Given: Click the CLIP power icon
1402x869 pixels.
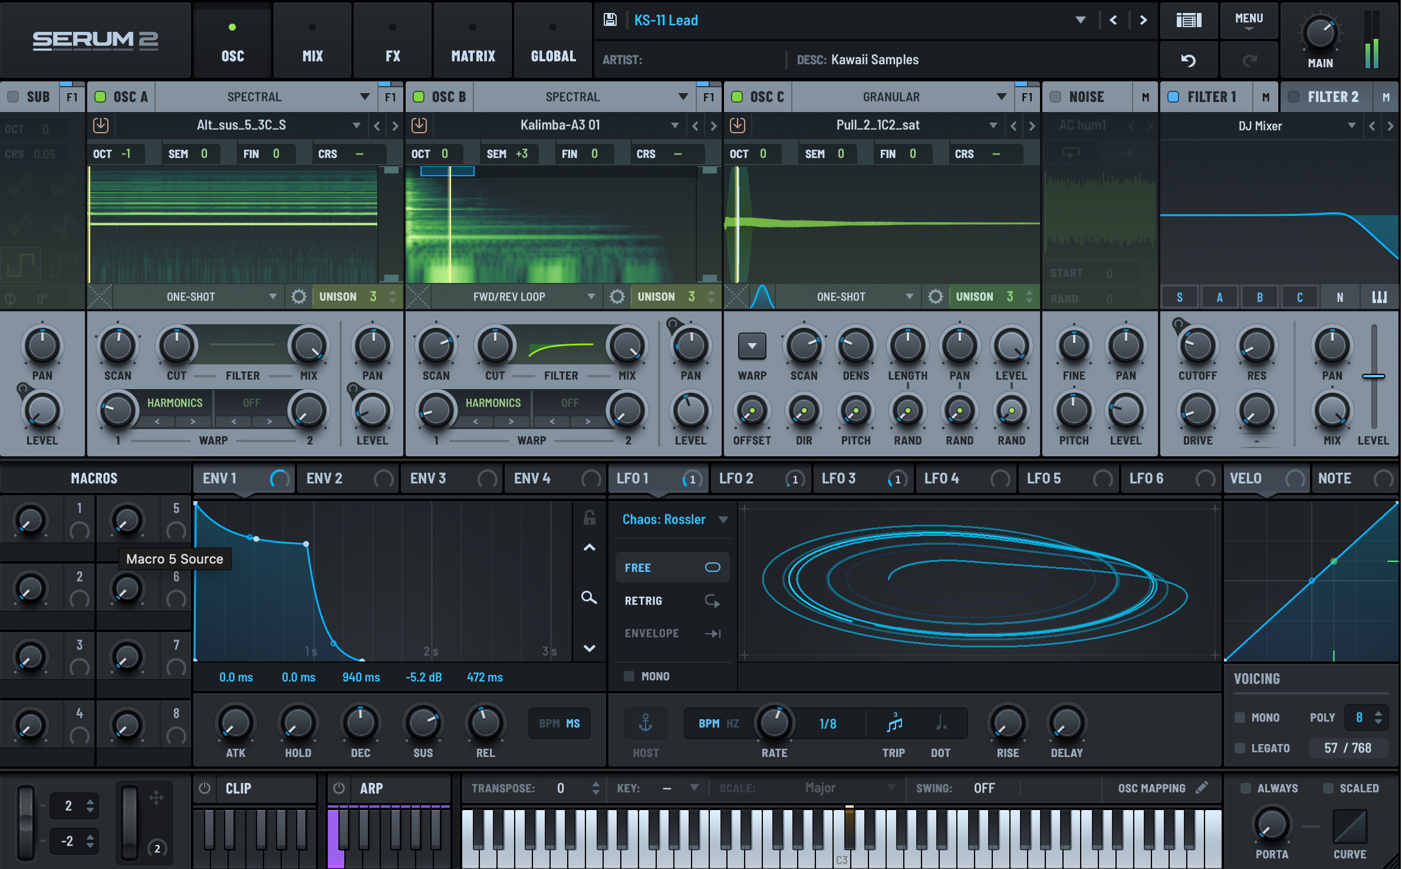Looking at the screenshot, I should [x=205, y=788].
